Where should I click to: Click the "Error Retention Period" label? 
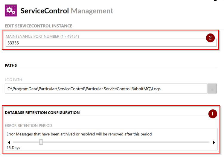pyautogui.click(x=29, y=126)
